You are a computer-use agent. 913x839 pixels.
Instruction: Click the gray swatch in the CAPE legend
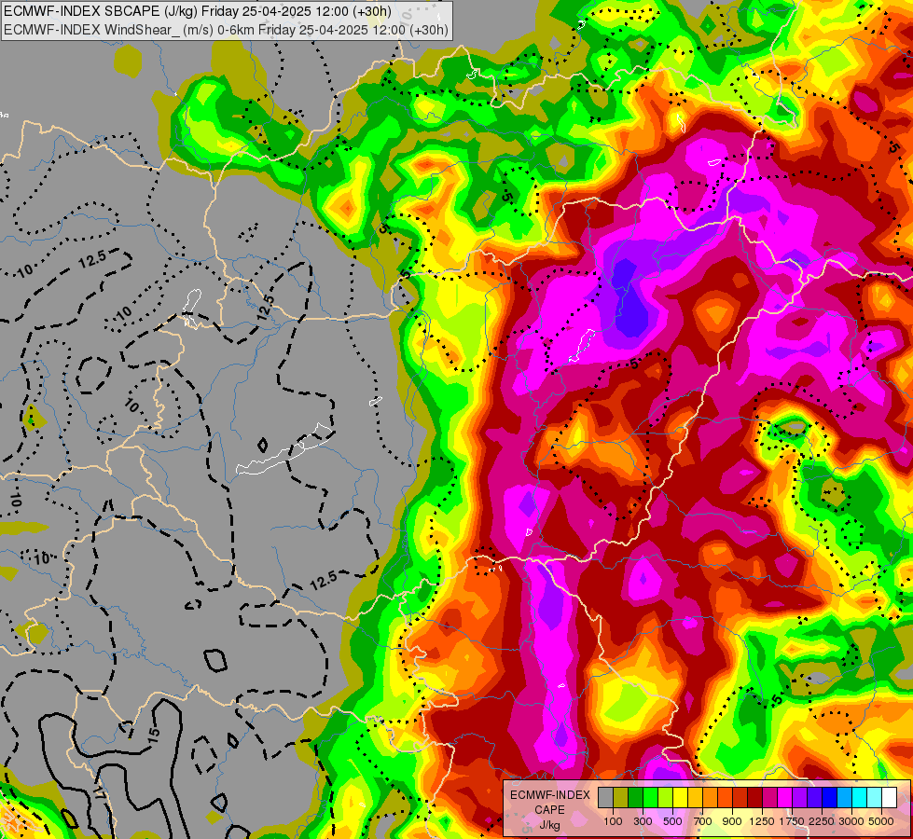[605, 797]
